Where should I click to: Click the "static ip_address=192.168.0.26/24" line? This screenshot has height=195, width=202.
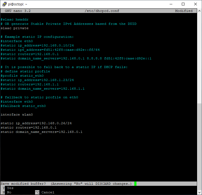pos(36,123)
